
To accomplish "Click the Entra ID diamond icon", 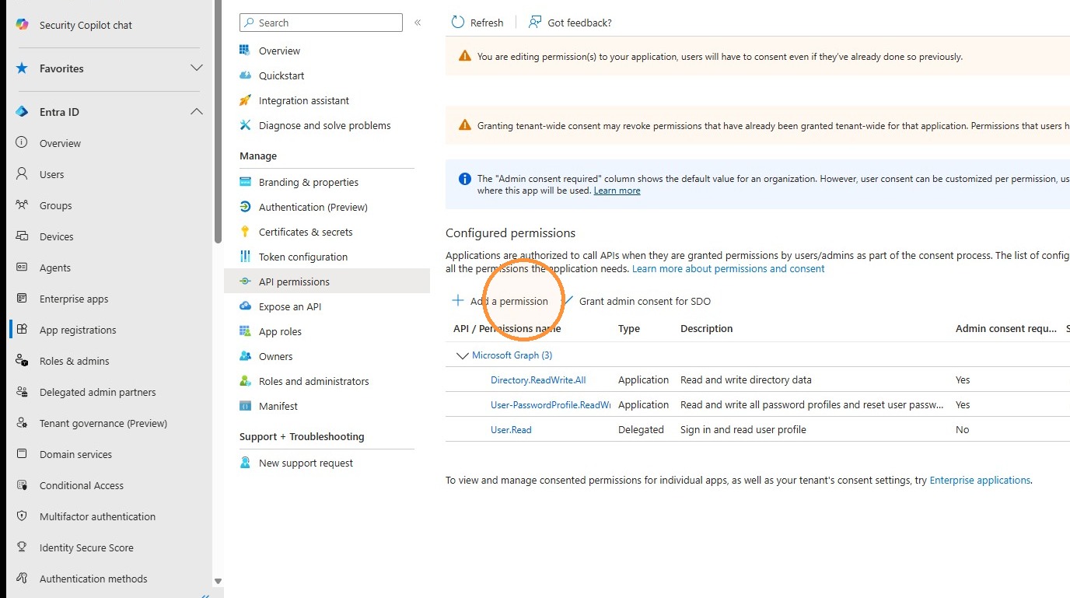I will point(22,112).
